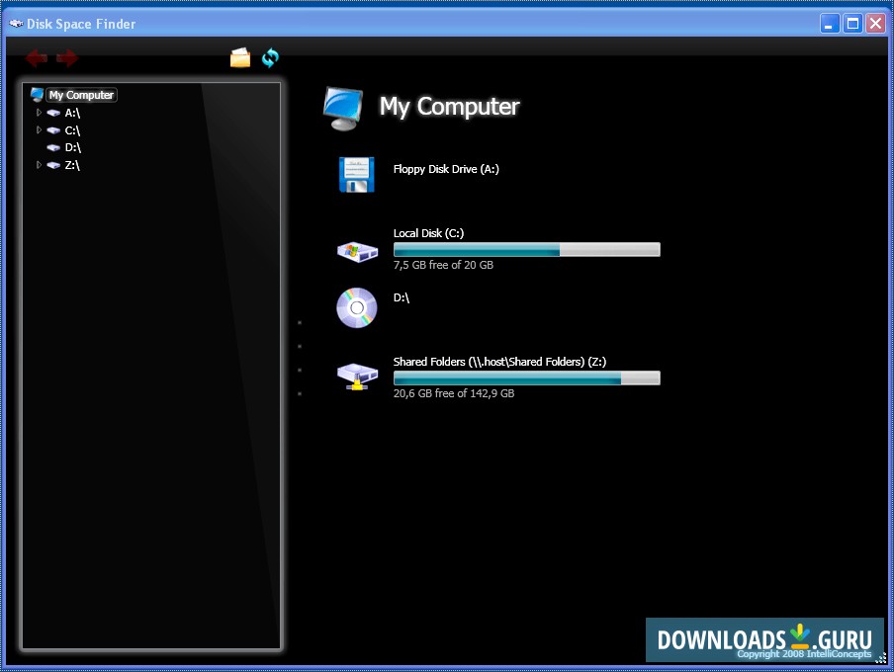
Task: Select A:\ in the tree
Action: click(72, 113)
